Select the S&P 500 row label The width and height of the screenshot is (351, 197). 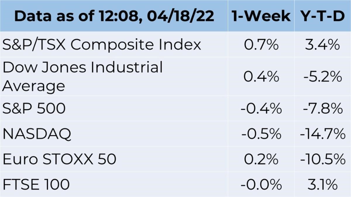point(34,109)
